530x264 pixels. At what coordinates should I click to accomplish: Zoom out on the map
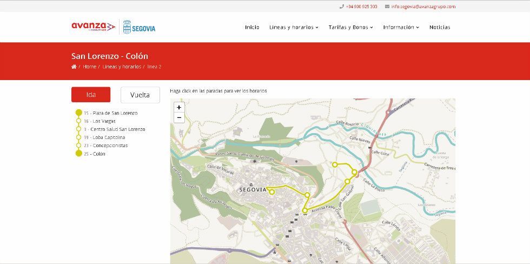coord(179,117)
